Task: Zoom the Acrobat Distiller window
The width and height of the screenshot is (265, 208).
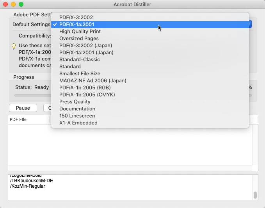Action: pyautogui.click(x=21, y=4)
